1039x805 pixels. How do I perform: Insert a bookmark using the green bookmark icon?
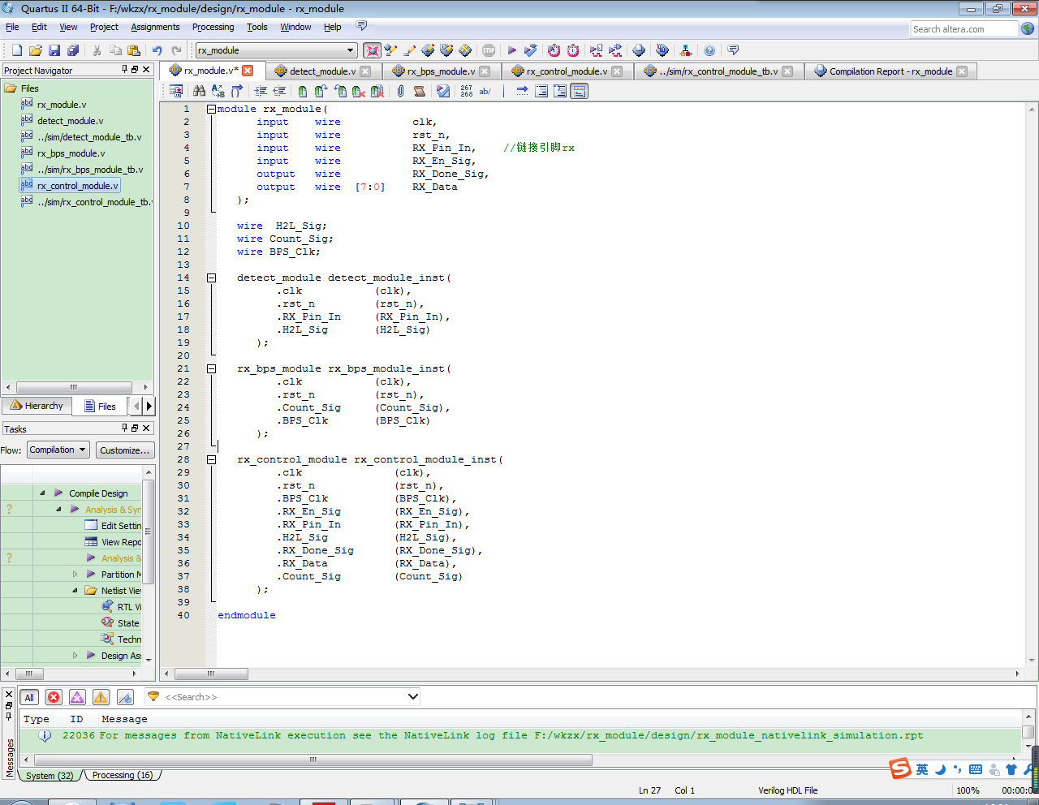[302, 91]
